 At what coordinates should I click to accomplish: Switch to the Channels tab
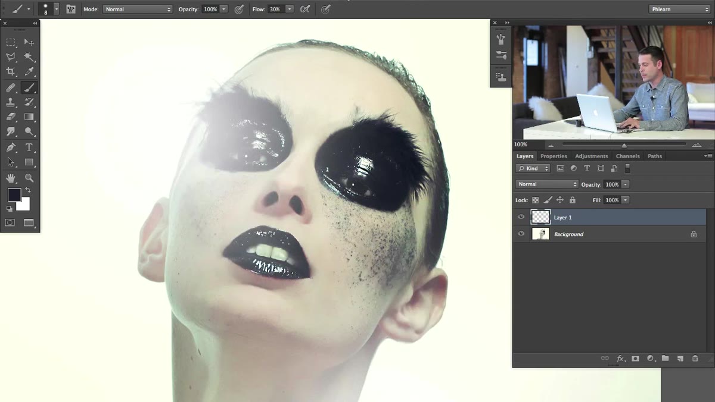(627, 156)
